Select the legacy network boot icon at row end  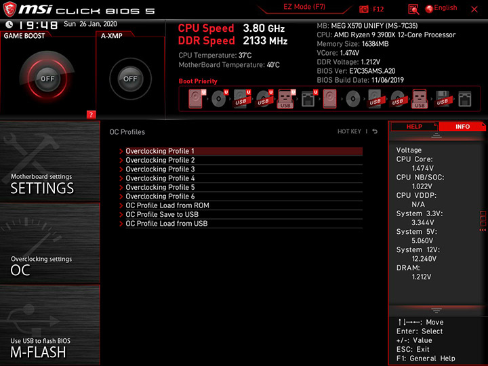[x=465, y=99]
